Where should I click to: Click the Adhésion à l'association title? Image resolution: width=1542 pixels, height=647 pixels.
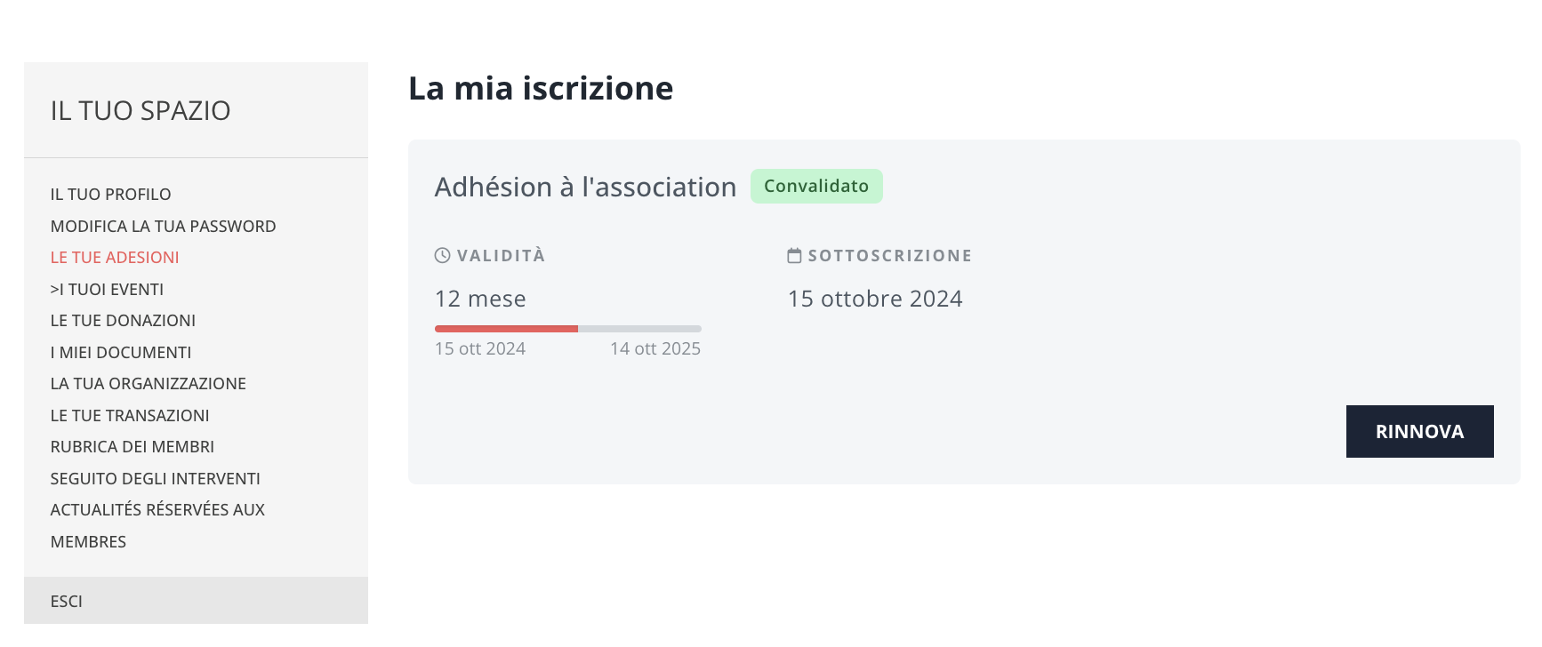click(x=585, y=188)
